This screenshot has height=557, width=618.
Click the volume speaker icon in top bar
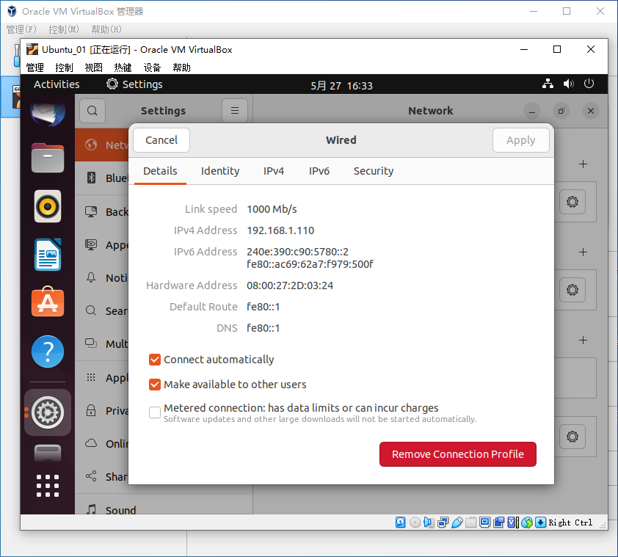click(x=568, y=84)
